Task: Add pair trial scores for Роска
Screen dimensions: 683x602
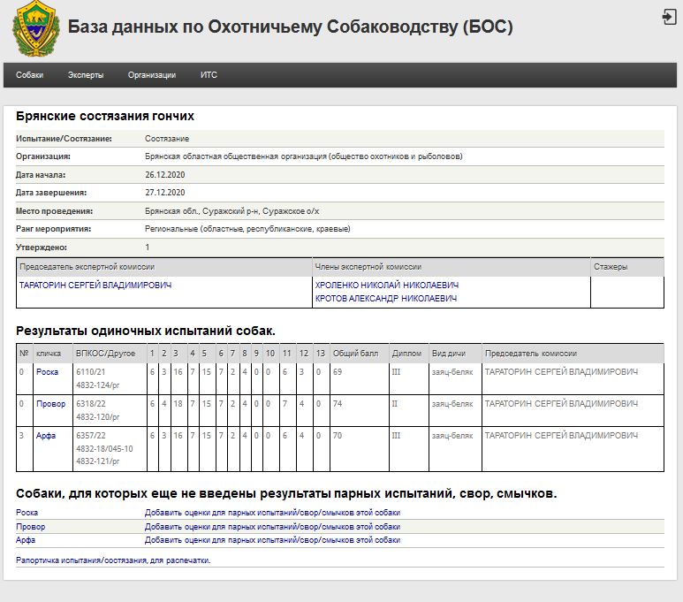Action: coord(272,513)
